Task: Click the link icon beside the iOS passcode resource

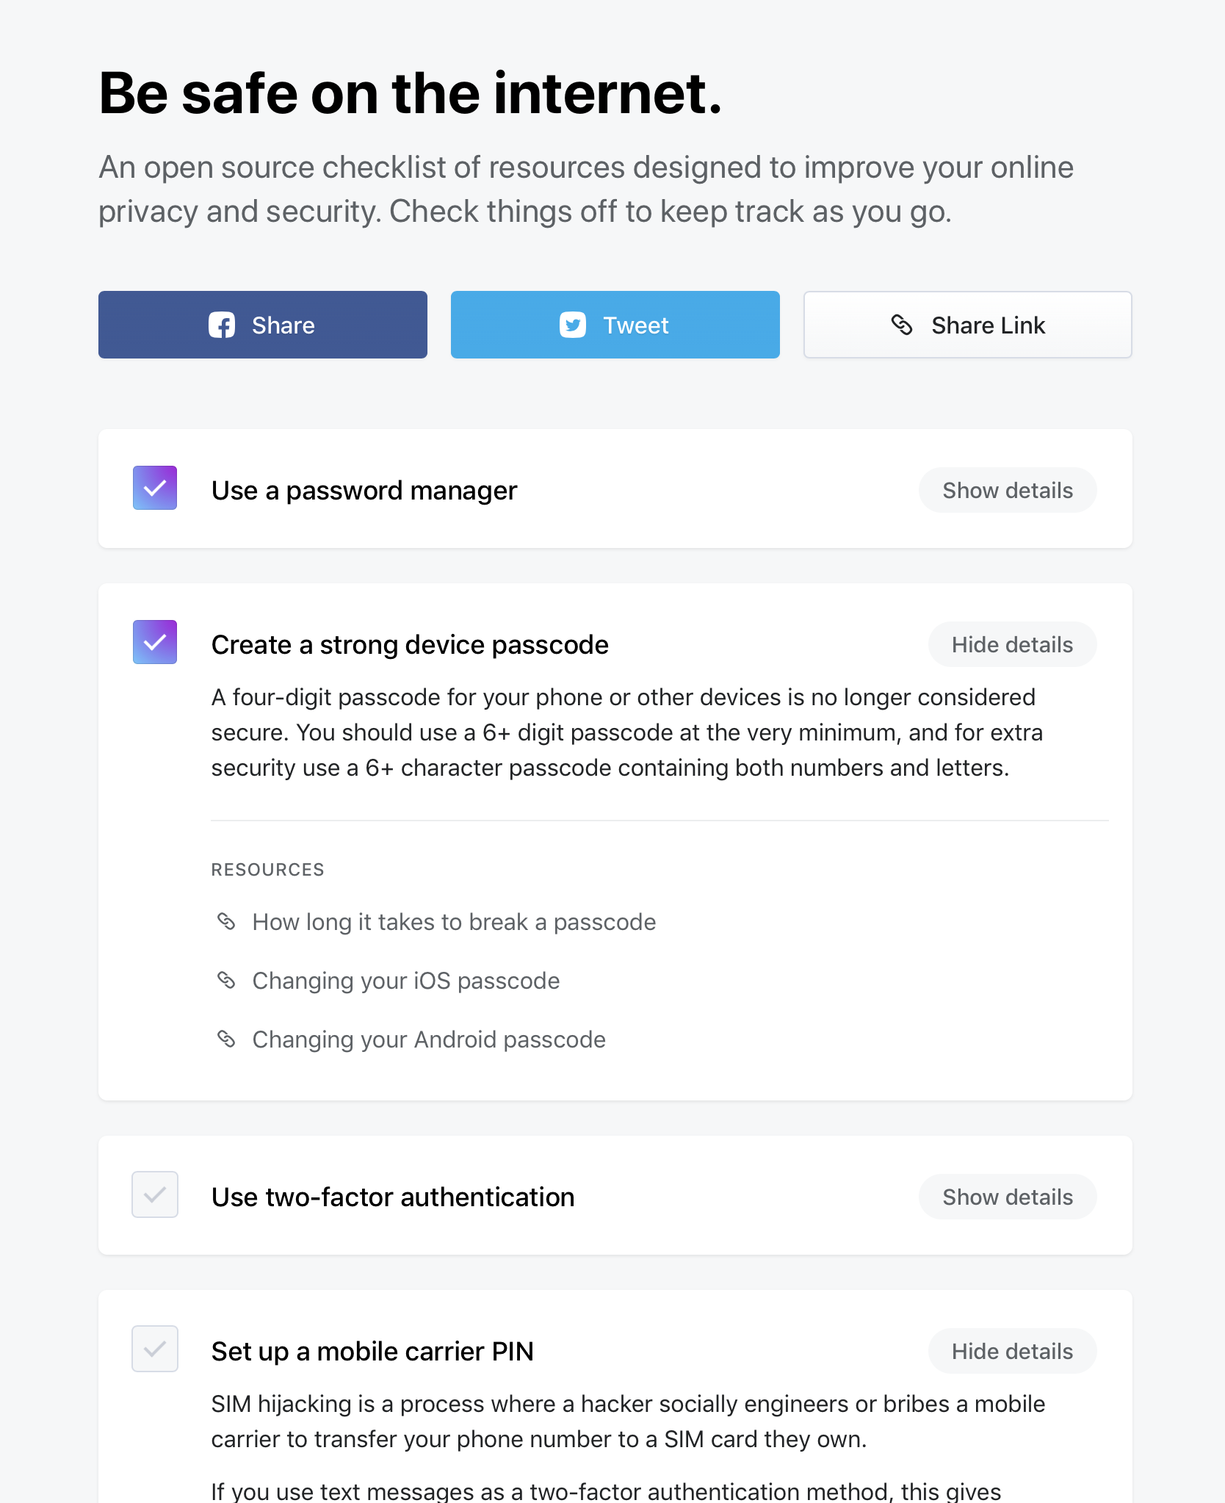Action: tap(226, 980)
